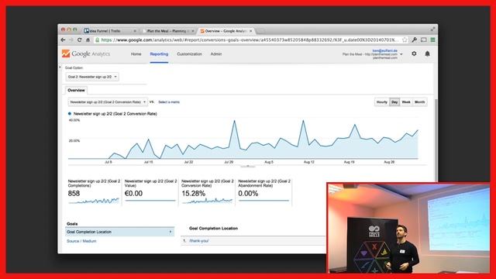This screenshot has height=279, width=496.
Task: Expand the left sidebar arrow
Action: [60, 67]
